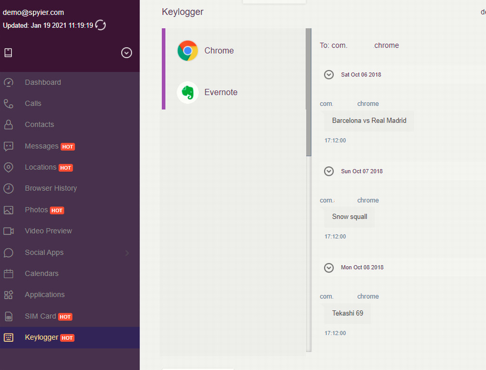Click the Keylogger keyboard icon

tap(8, 337)
